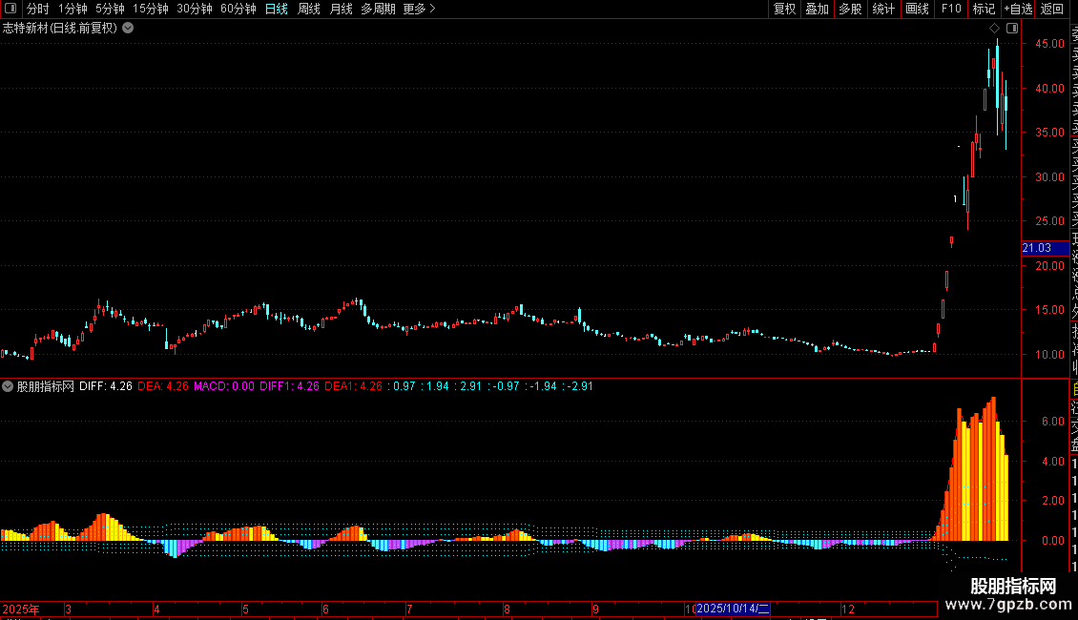Click the 30.00 price axis label

click(x=1049, y=176)
